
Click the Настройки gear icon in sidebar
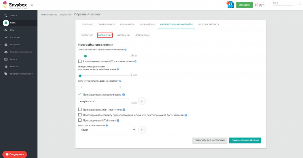tap(6, 45)
